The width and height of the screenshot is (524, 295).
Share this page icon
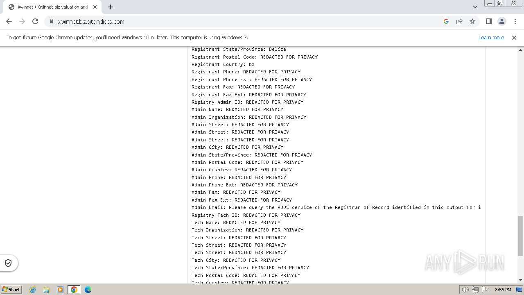(x=459, y=21)
